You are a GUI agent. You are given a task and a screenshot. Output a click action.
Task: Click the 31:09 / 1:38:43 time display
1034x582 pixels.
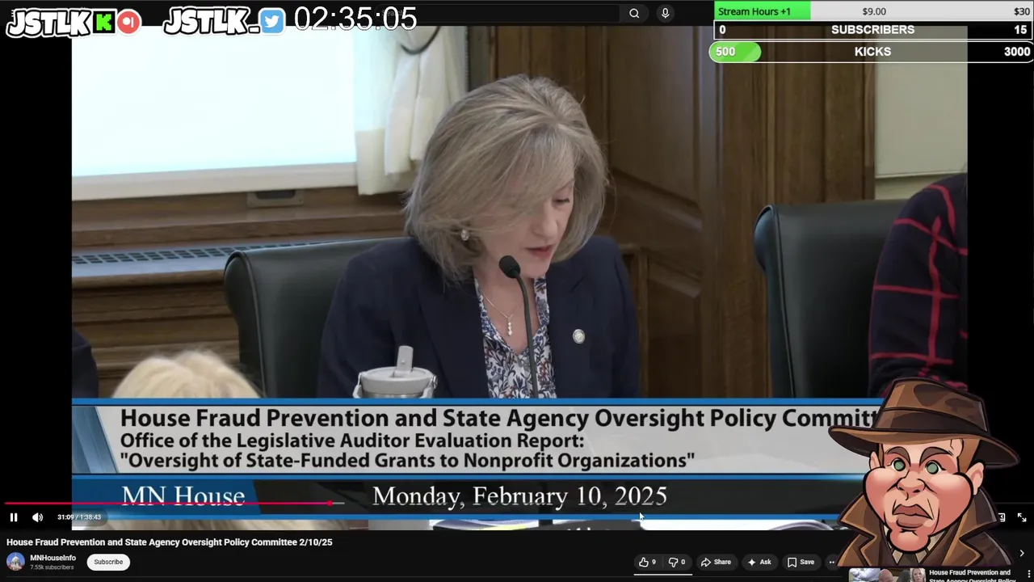[x=79, y=517]
